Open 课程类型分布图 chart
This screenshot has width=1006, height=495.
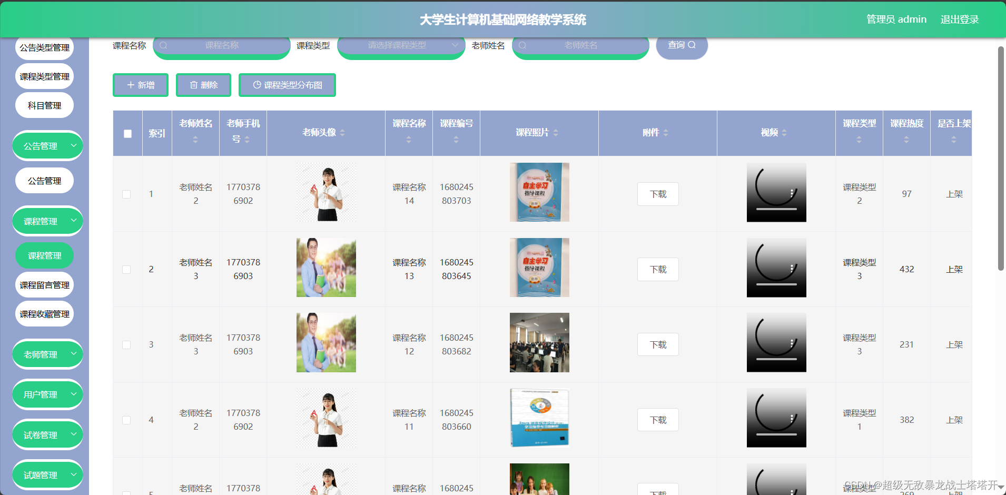tap(287, 85)
